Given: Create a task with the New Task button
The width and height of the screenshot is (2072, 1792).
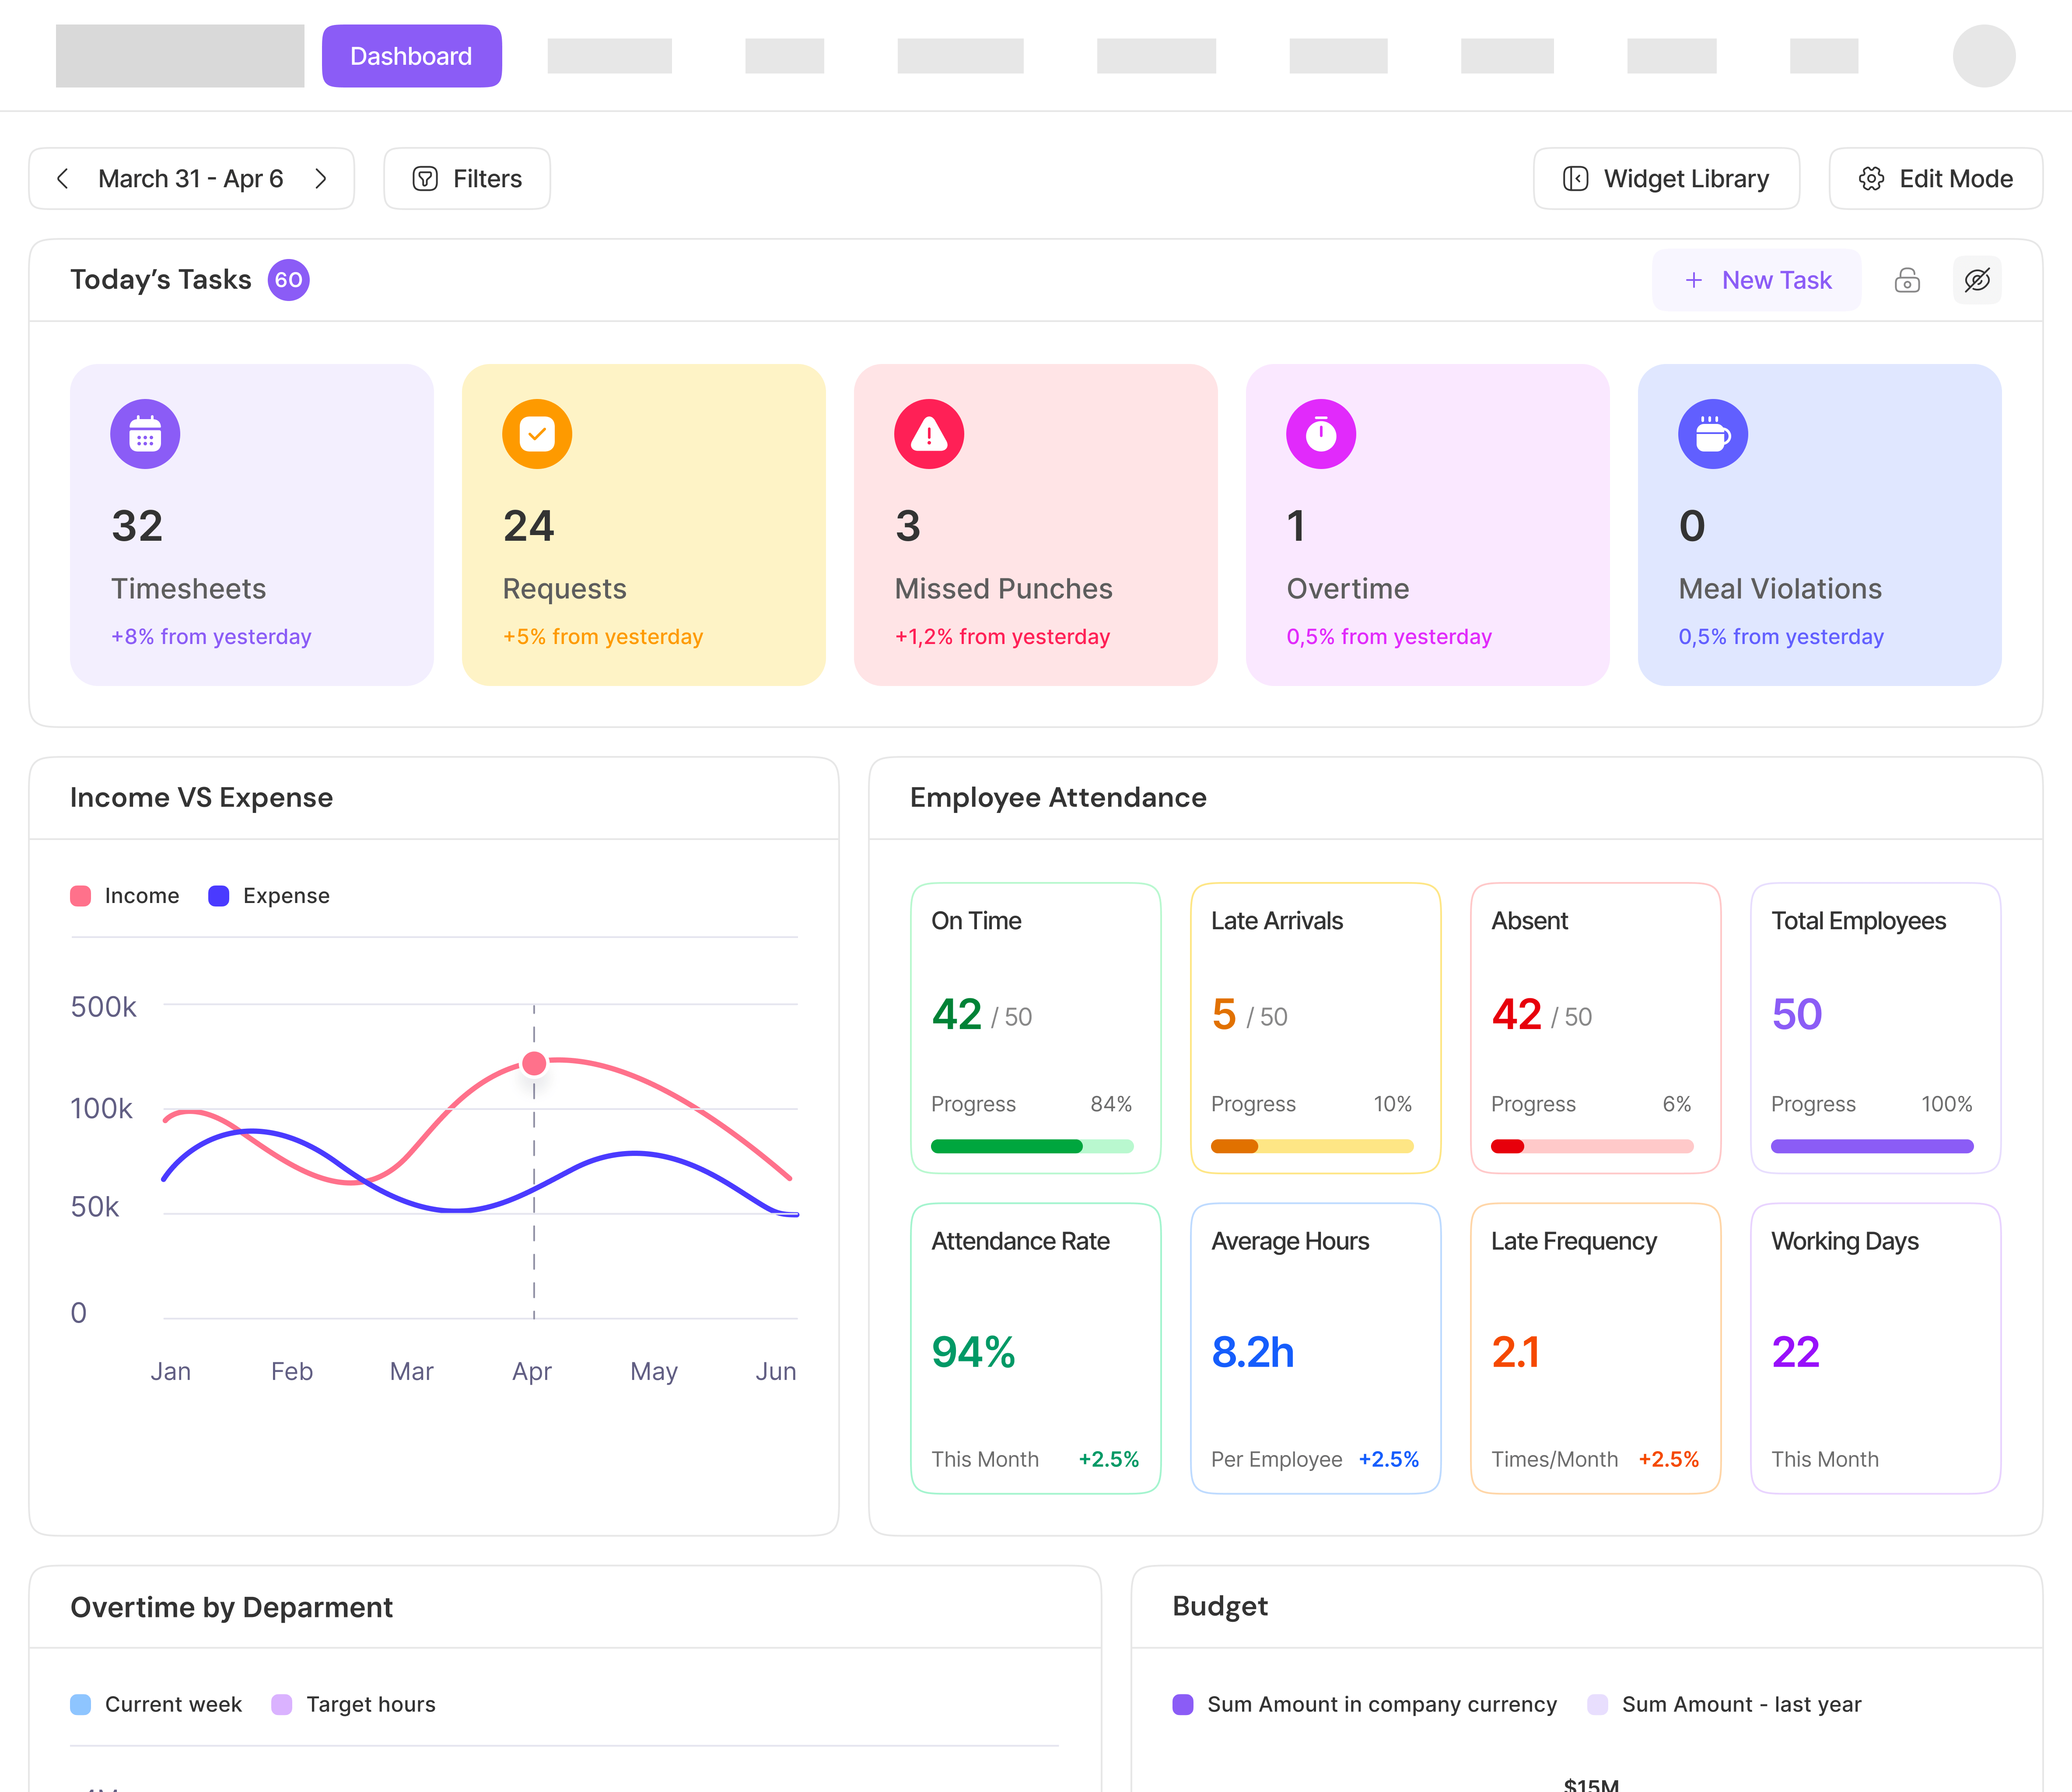Looking at the screenshot, I should (1756, 280).
